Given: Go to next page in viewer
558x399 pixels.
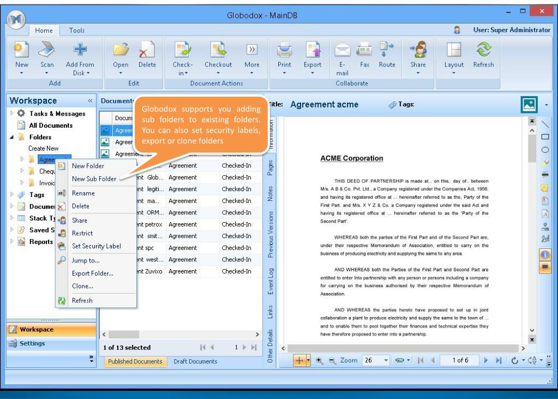Looking at the screenshot, I should click(486, 360).
